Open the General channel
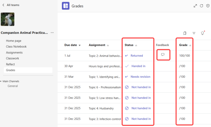 13,86
